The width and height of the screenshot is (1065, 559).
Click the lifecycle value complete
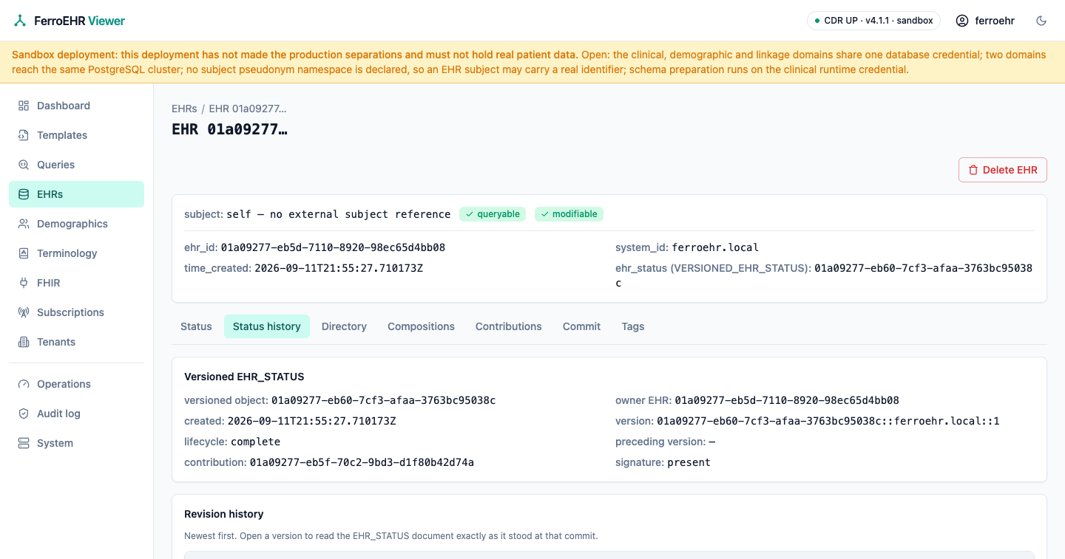[255, 442]
